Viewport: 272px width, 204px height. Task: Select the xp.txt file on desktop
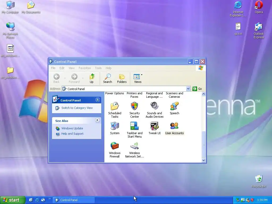(x=238, y=29)
